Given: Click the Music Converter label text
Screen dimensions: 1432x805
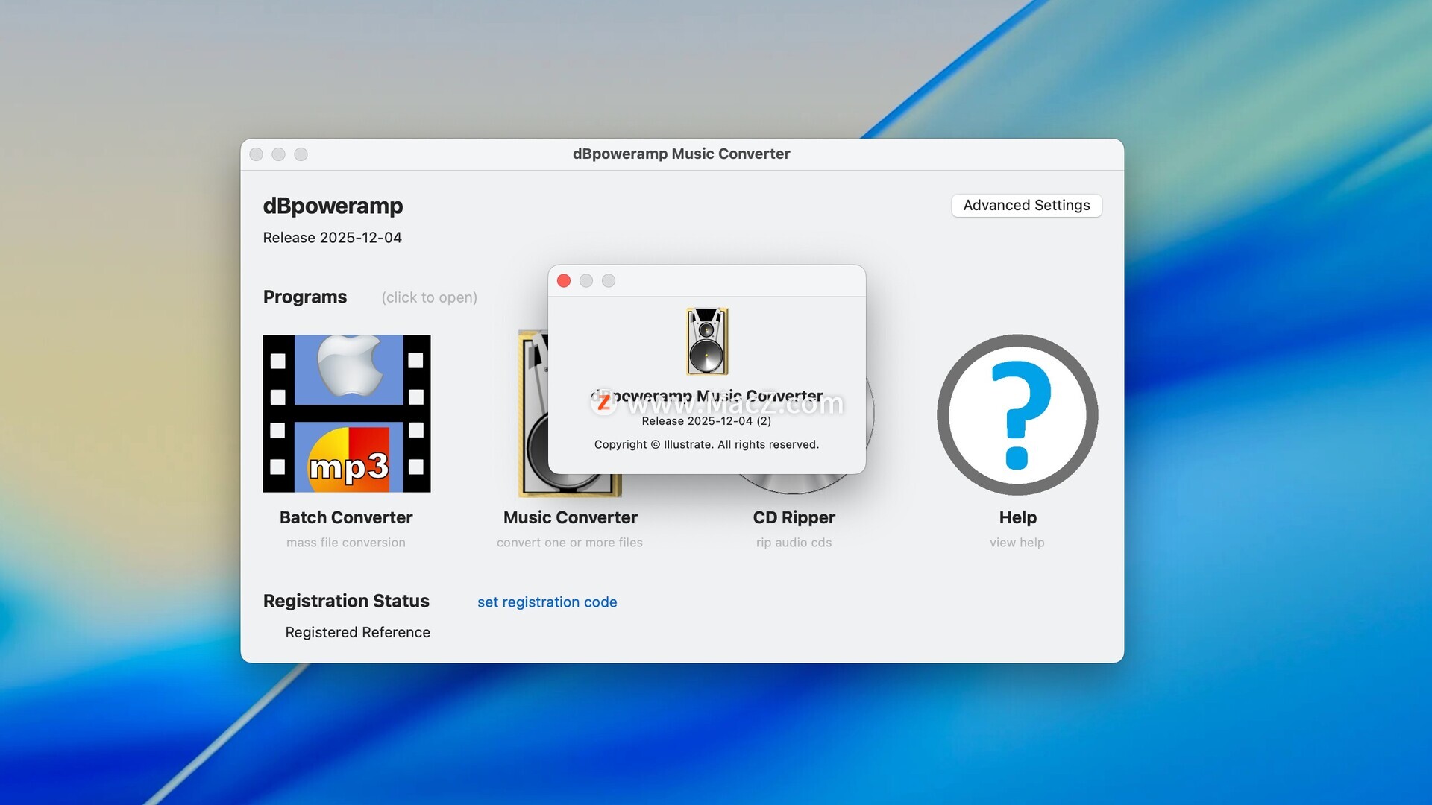Looking at the screenshot, I should click(x=570, y=517).
